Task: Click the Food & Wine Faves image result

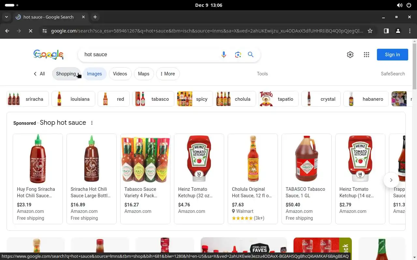Action: (244, 245)
